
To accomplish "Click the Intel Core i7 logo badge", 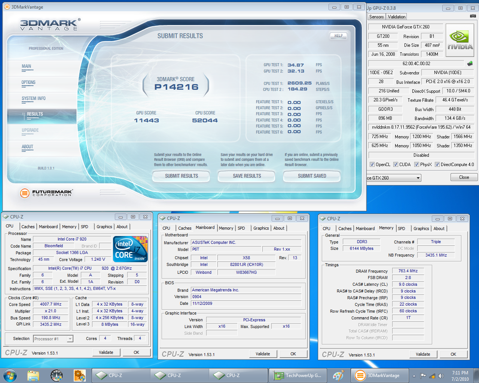I will [130, 249].
